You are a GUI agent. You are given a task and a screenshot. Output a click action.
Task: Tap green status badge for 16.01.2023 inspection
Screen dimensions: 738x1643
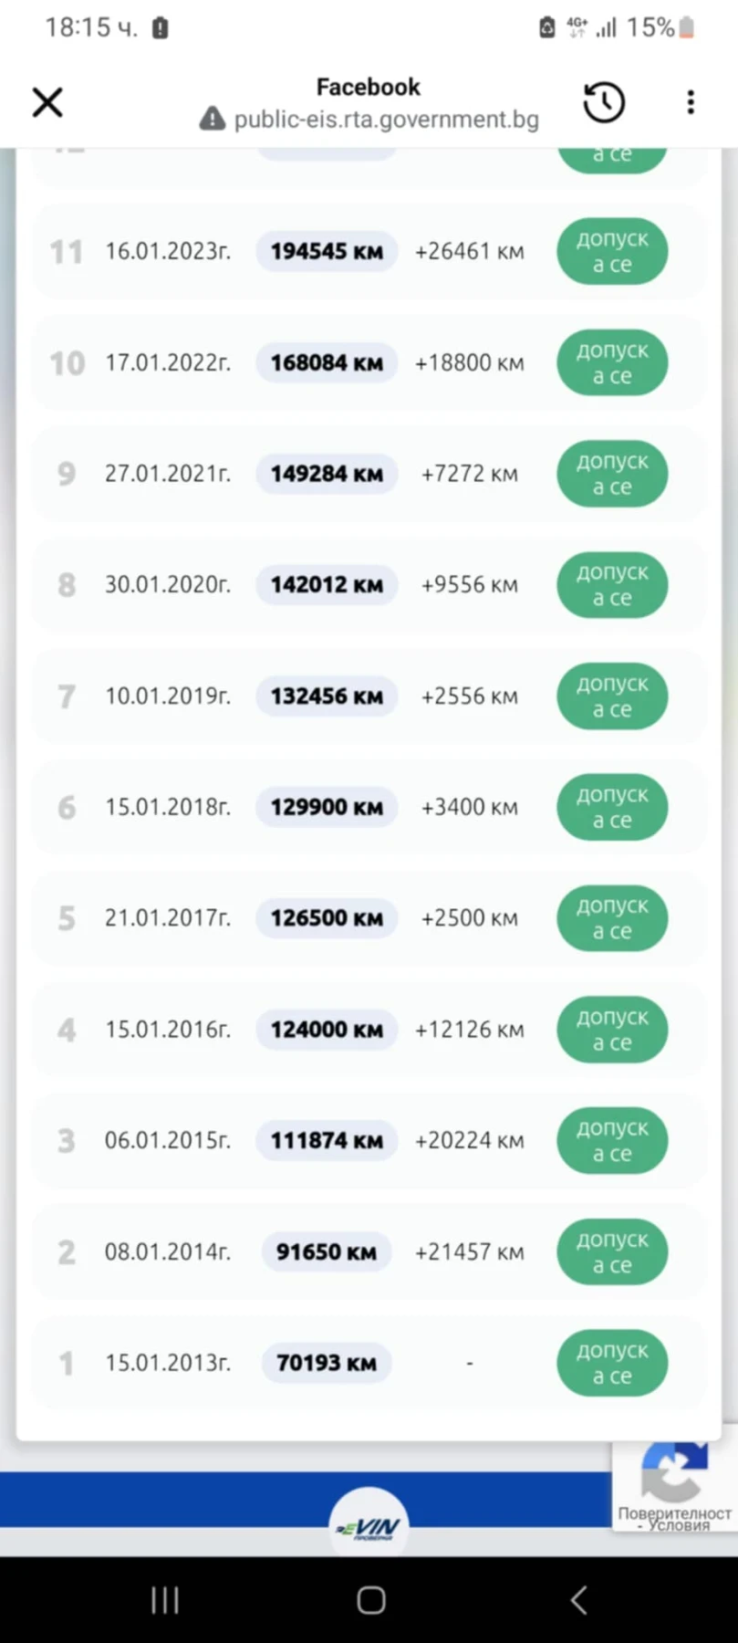click(x=612, y=251)
